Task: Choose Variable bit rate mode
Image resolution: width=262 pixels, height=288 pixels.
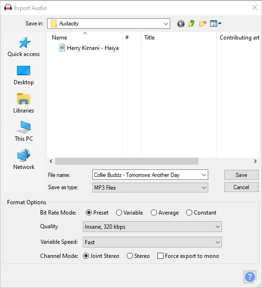Action: click(130, 213)
